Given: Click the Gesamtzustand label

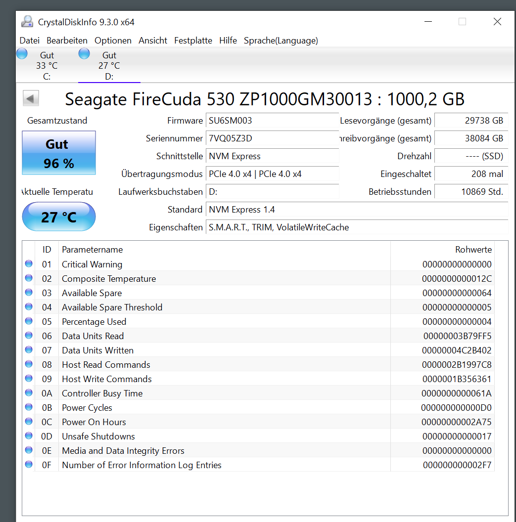Looking at the screenshot, I should (x=57, y=121).
